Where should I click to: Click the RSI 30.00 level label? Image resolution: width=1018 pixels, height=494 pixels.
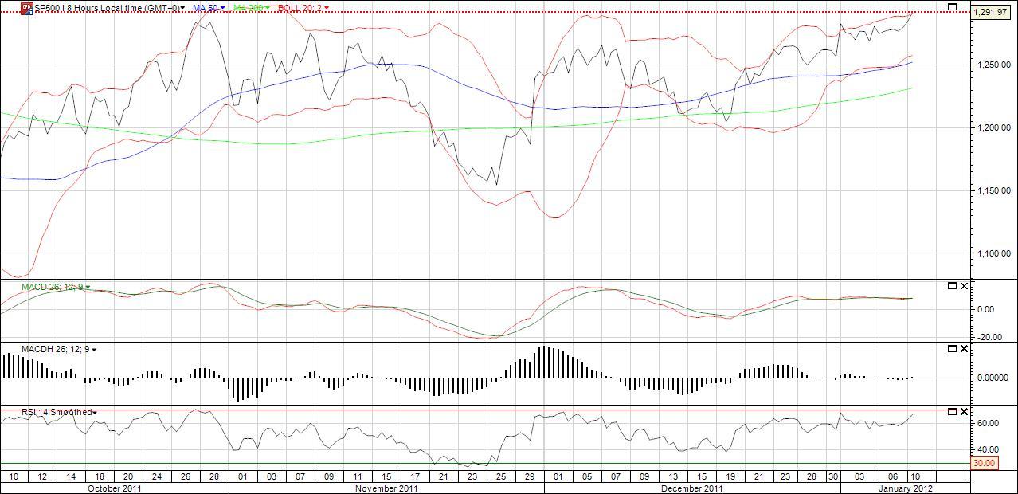tap(985, 463)
